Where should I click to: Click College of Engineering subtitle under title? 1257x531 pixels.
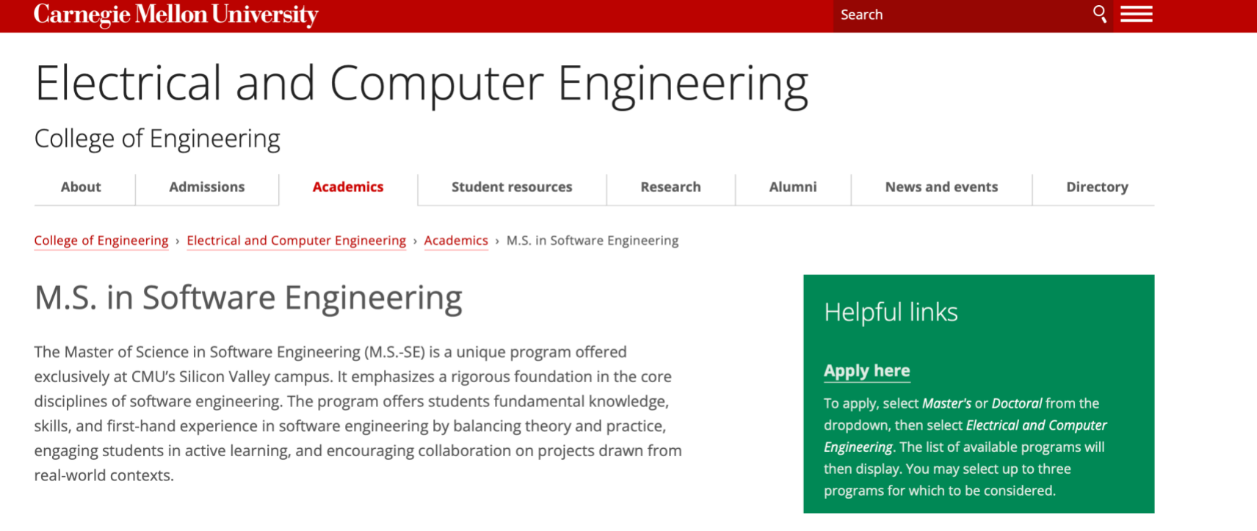157,139
